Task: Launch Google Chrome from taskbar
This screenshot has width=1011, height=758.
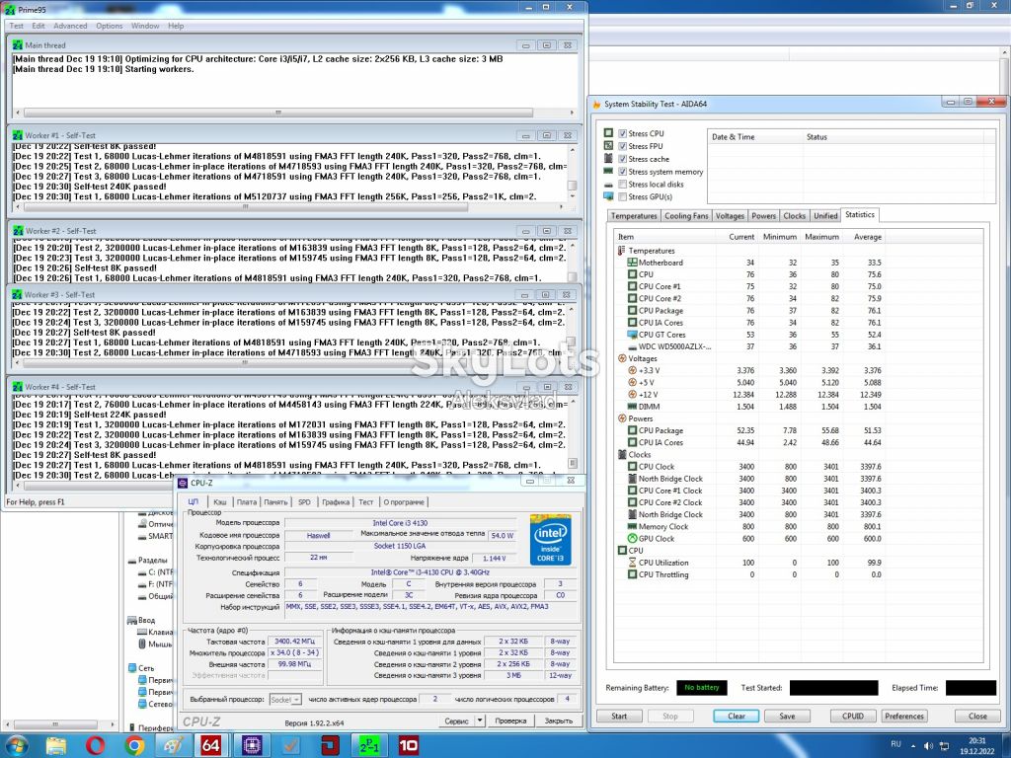Action: (134, 746)
